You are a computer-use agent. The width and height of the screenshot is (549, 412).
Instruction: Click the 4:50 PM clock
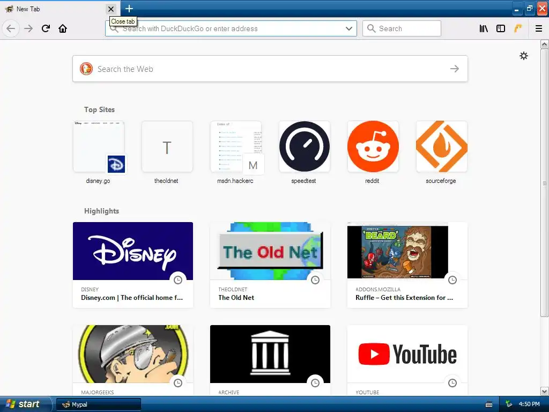[529, 404]
